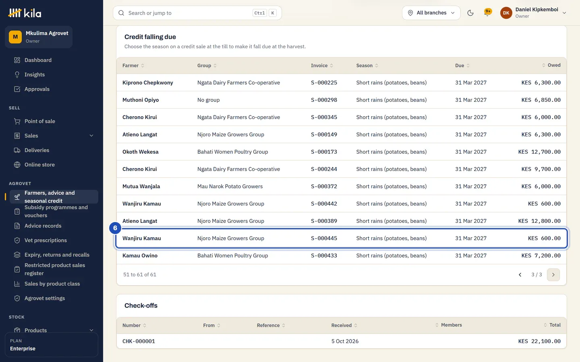This screenshot has height=362, width=580.
Task: Sort credit table by Season column
Action: coord(367,66)
